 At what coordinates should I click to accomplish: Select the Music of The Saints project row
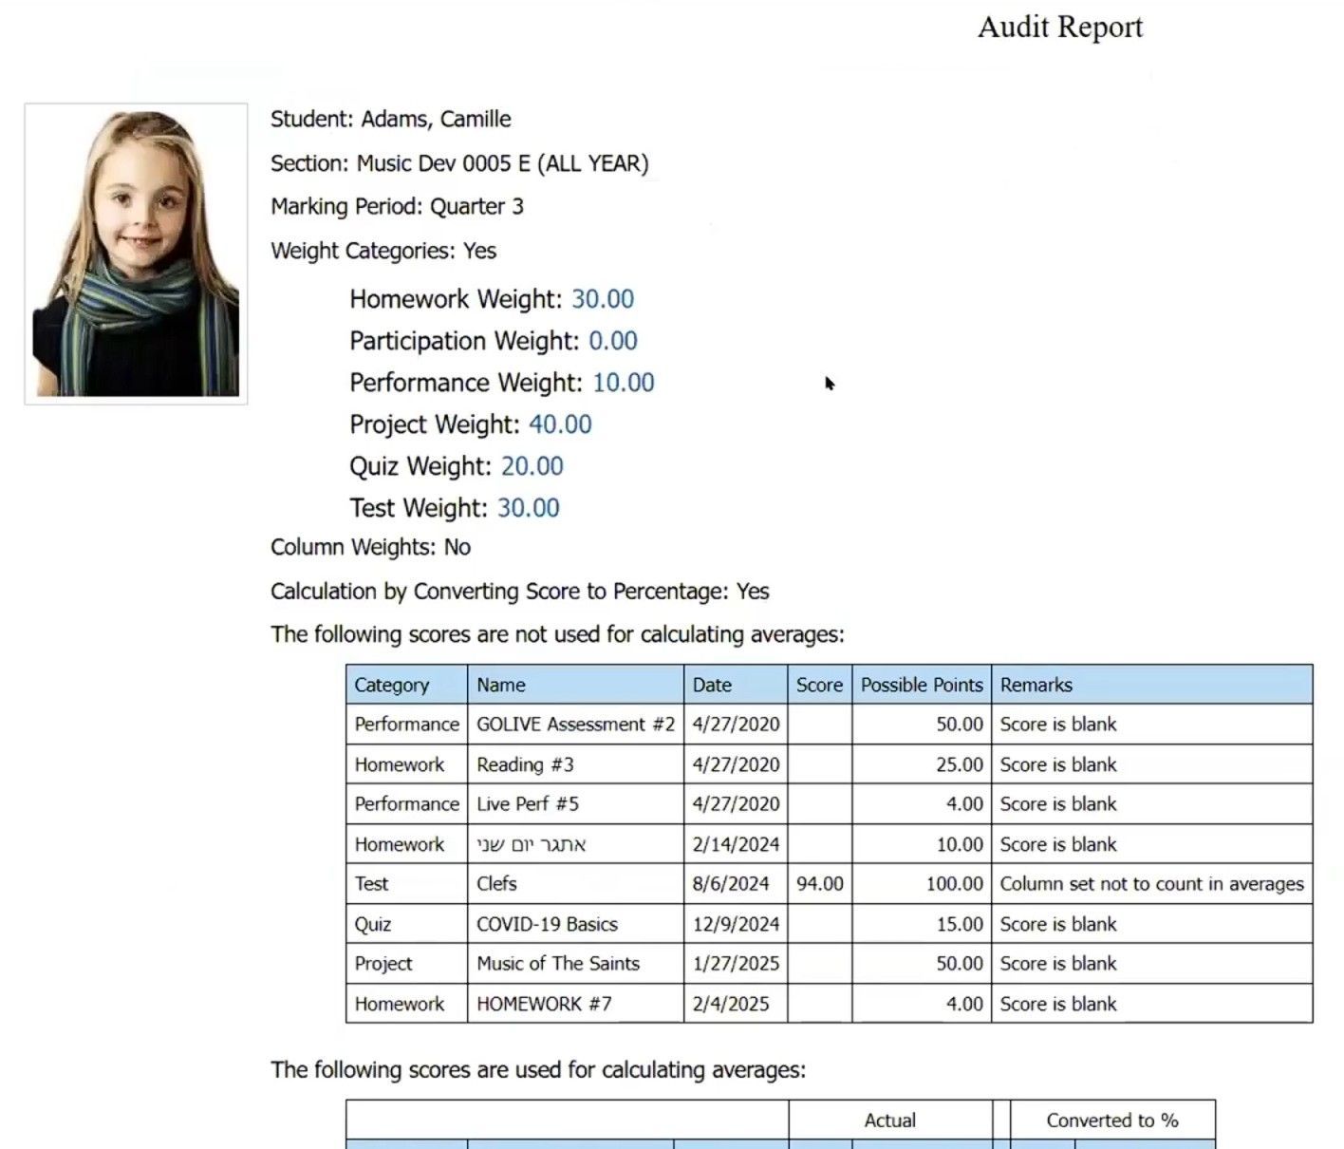[x=557, y=963]
